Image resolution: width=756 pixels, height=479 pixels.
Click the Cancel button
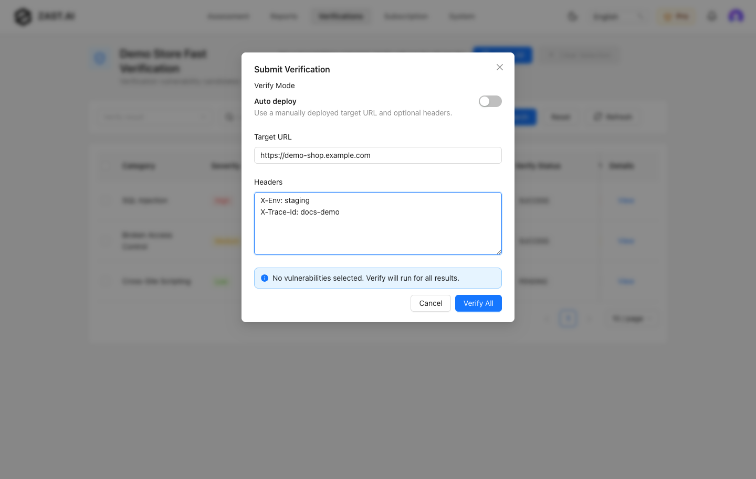click(x=430, y=303)
